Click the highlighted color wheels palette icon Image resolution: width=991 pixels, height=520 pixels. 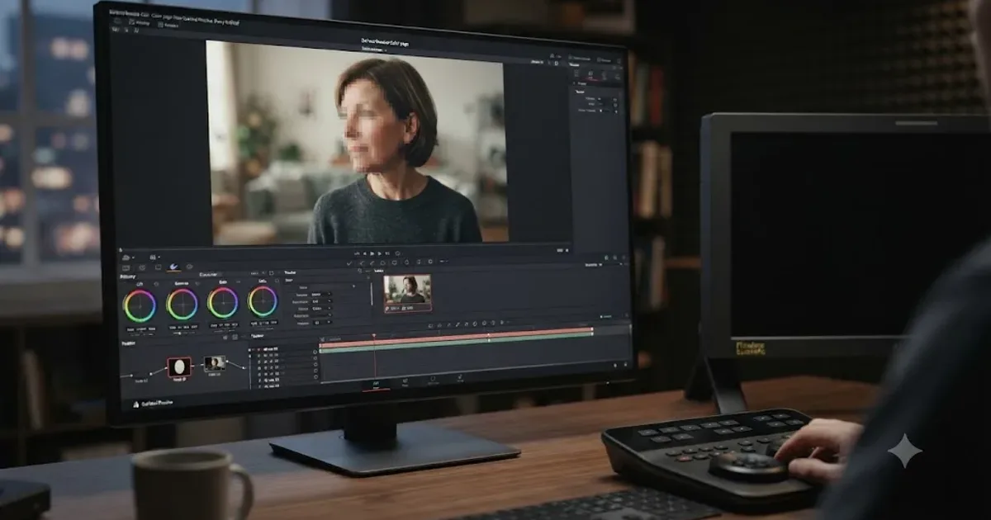tap(174, 267)
